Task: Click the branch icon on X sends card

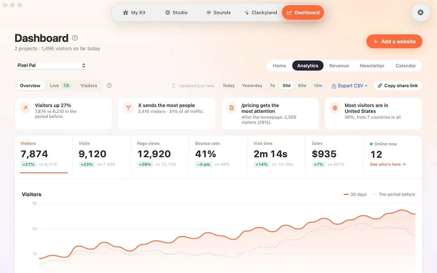Action: pyautogui.click(x=128, y=108)
